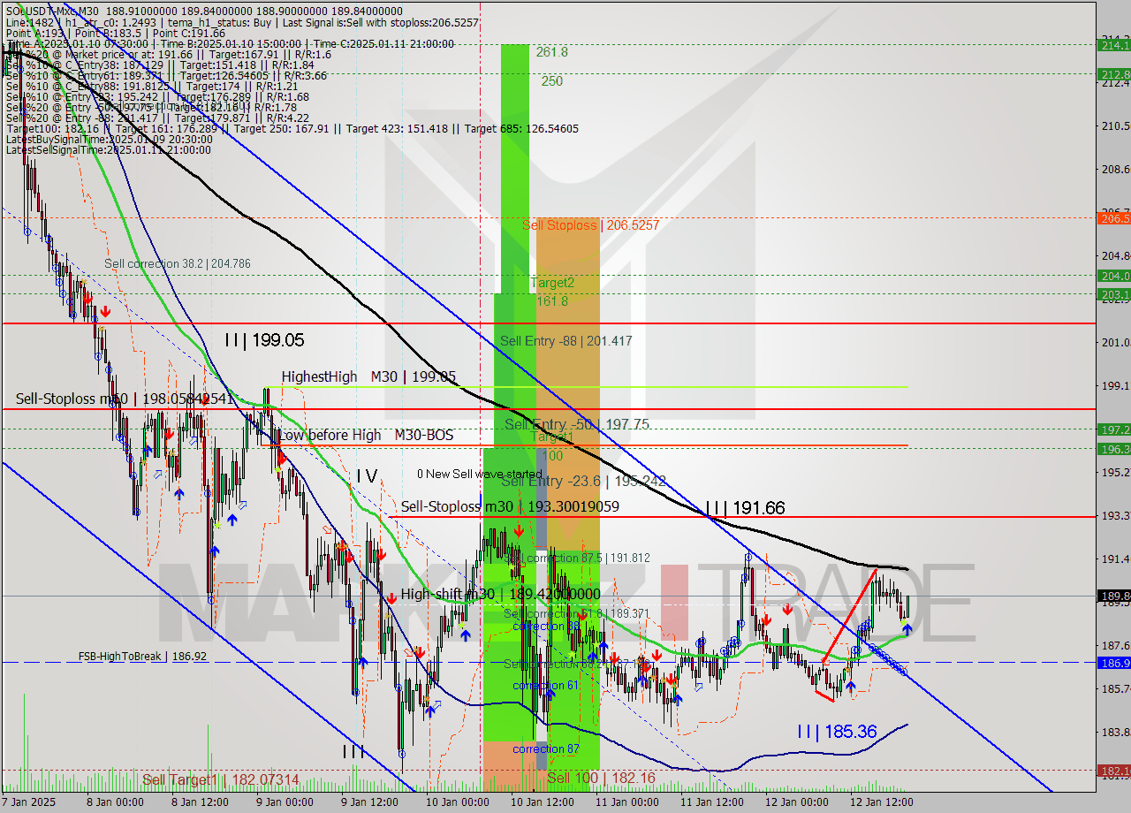Click the '12 Jan 12:00' time axis label

[881, 802]
